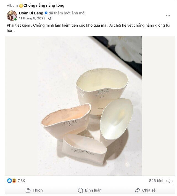This screenshot has height=196, width=177.
Task: Open the 11 tháng 5, 2023 timestamp
Action: coord(32,19)
